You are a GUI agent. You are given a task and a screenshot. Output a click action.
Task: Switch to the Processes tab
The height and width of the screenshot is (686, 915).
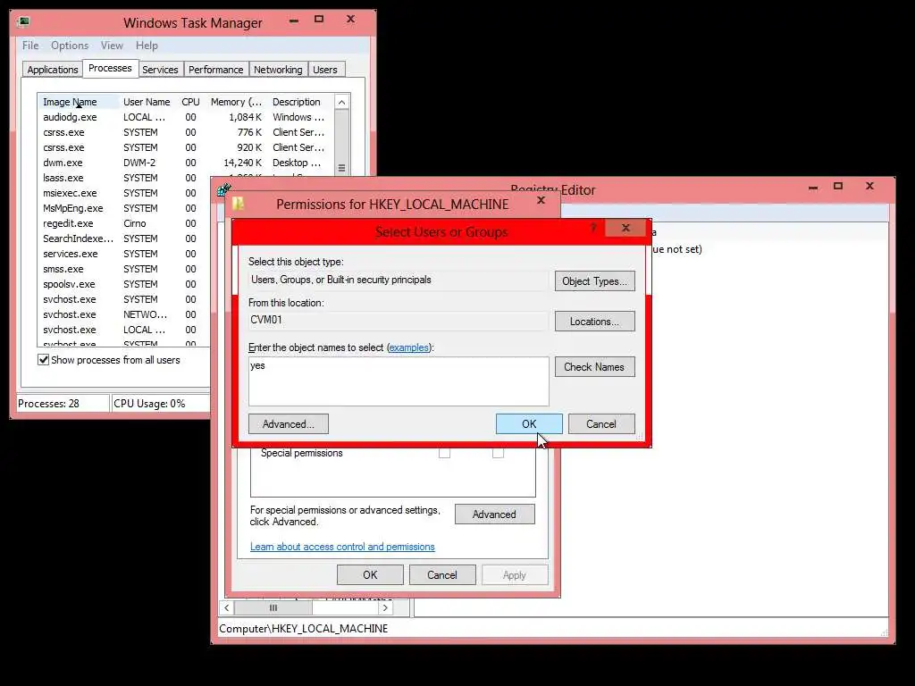(x=110, y=68)
